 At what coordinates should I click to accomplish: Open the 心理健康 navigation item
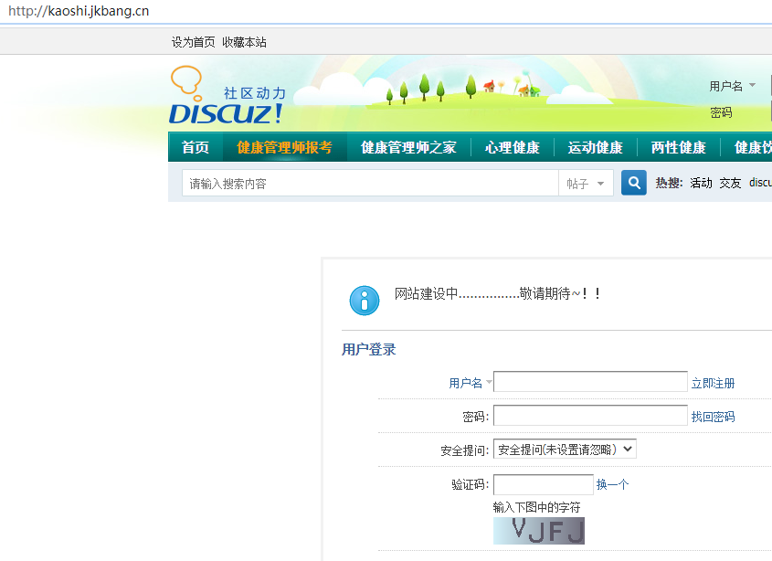pyautogui.click(x=512, y=147)
